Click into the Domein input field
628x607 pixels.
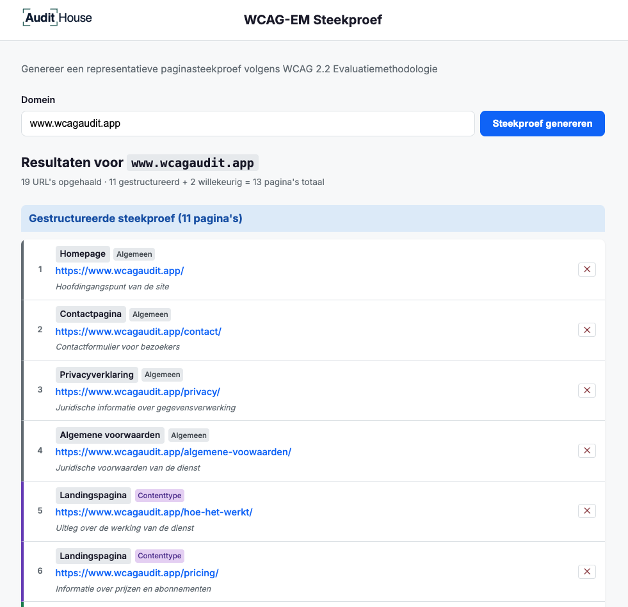(248, 124)
